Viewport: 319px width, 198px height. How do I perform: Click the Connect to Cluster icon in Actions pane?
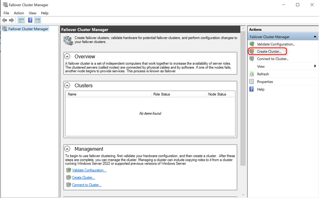pos(252,59)
